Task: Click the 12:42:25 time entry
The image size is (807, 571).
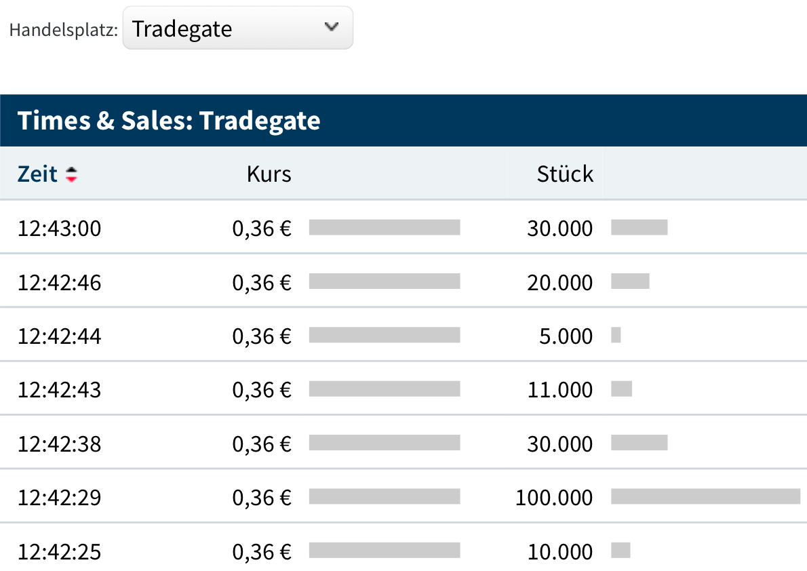Action: pyautogui.click(x=59, y=552)
